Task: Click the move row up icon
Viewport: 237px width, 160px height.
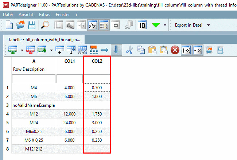Action: 60,50
